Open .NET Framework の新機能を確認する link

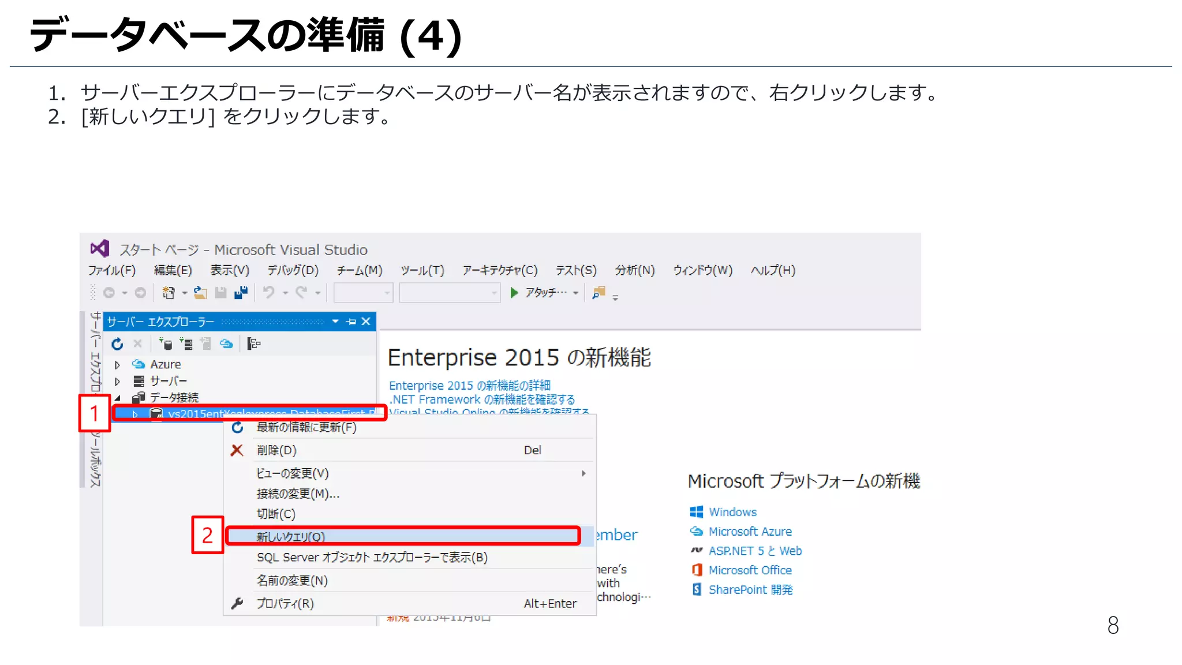[482, 399]
